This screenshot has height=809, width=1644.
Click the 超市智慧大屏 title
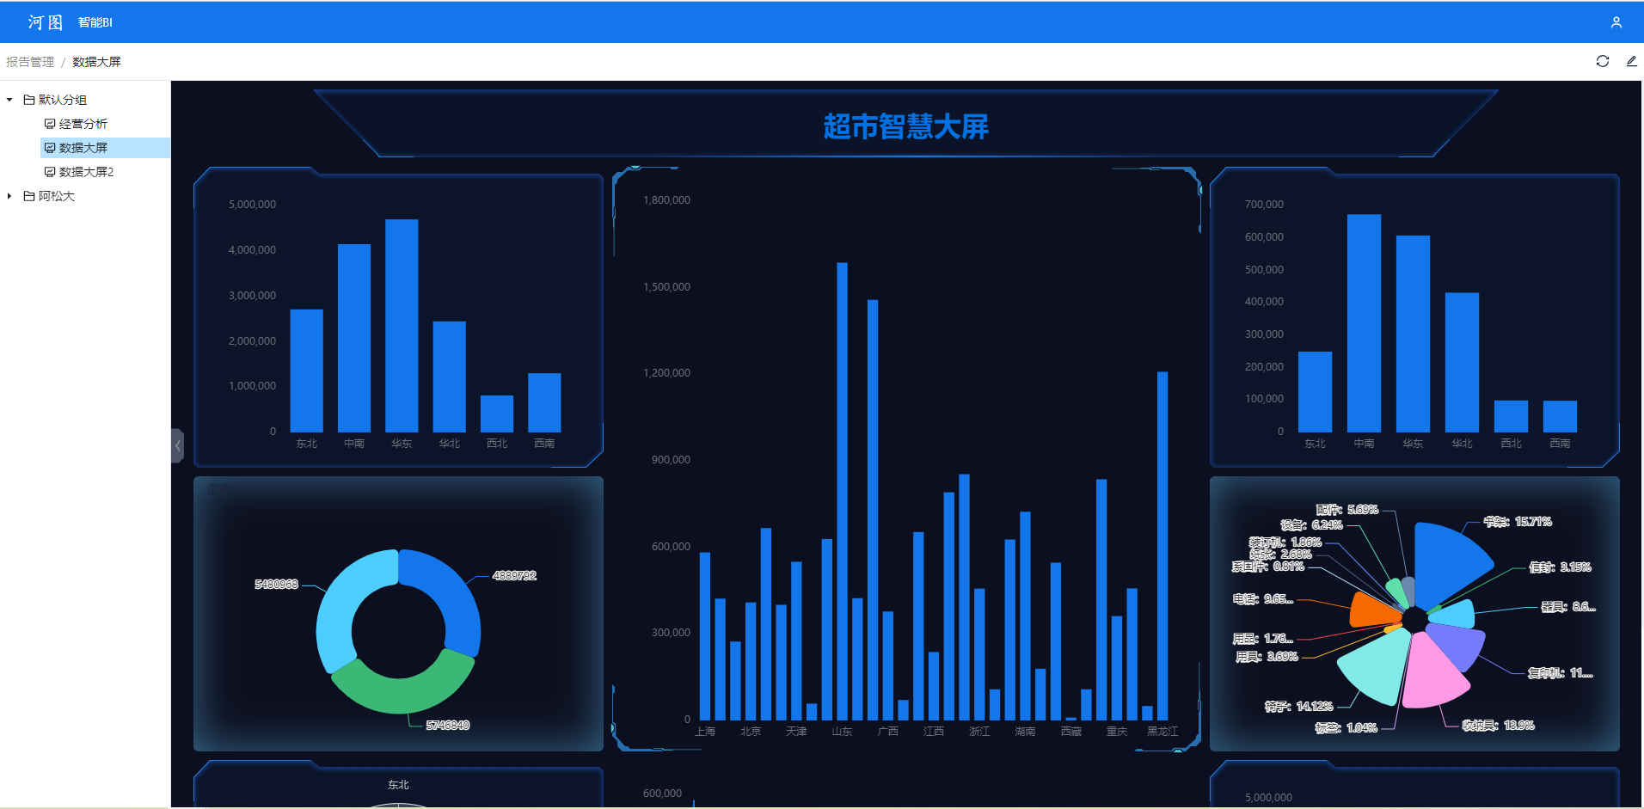coord(905,126)
